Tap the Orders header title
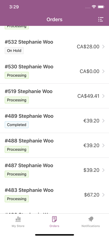The height and width of the screenshot is (238, 109). pyautogui.click(x=54, y=19)
